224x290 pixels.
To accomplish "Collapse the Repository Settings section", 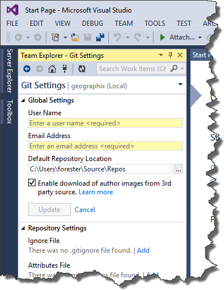I will (23, 228).
